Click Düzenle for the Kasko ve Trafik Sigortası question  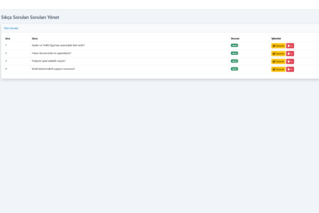[278, 46]
